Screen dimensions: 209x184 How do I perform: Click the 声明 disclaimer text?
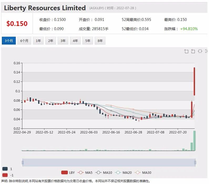pyautogui.click(x=75, y=181)
